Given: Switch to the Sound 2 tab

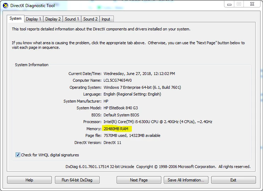Looking at the screenshot, I should (x=90, y=19).
